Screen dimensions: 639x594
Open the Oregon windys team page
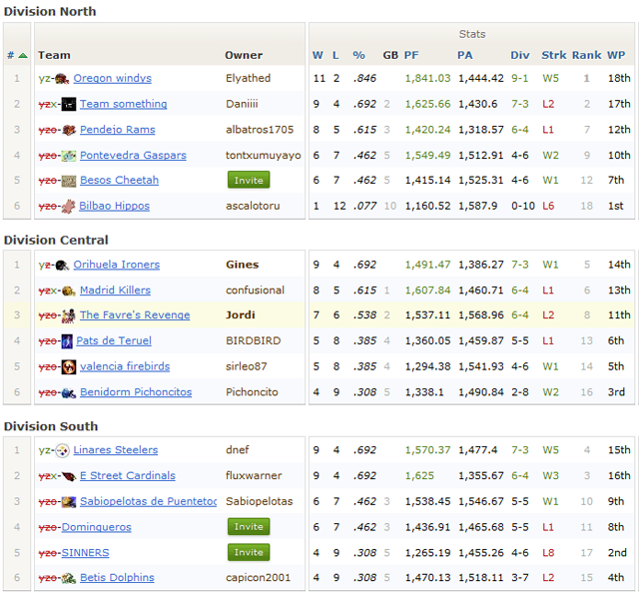[x=113, y=78]
